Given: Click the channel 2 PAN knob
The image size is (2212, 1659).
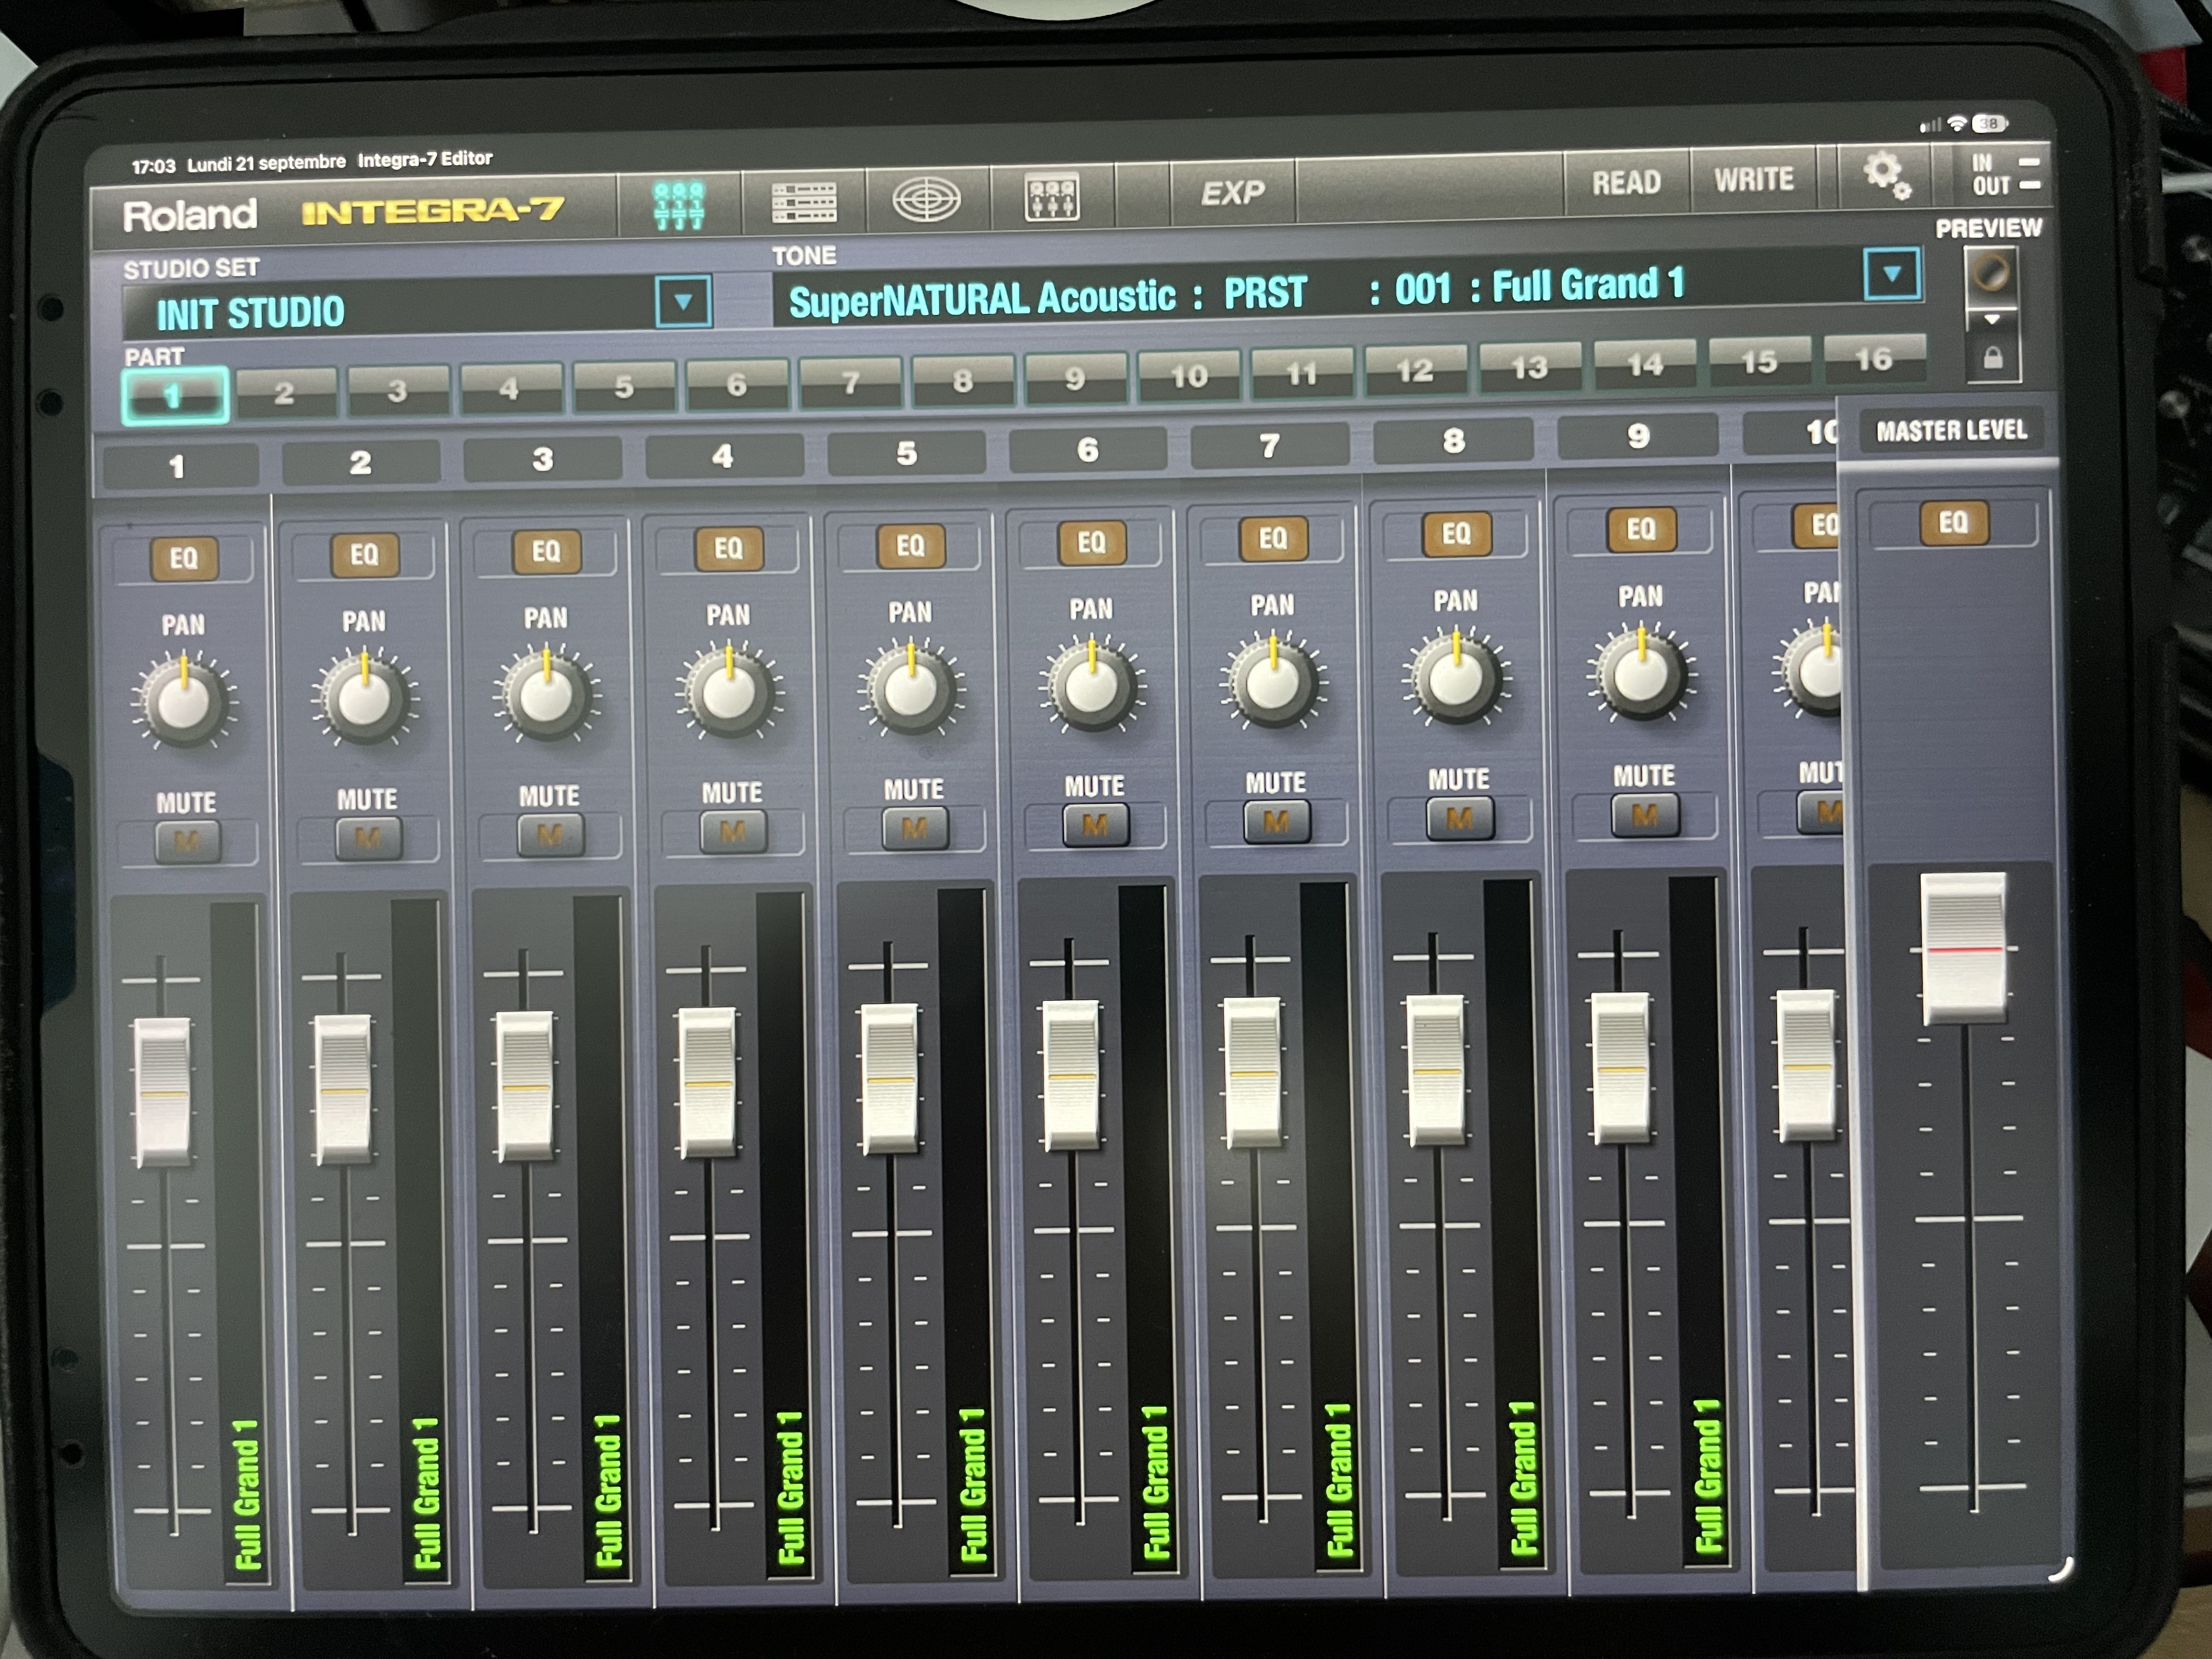Looking at the screenshot, I should click(365, 697).
